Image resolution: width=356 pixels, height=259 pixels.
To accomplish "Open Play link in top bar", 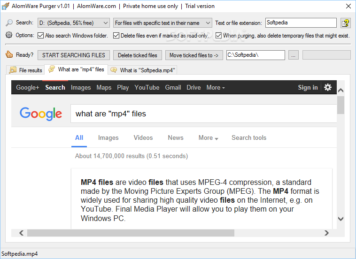I will [123, 88].
